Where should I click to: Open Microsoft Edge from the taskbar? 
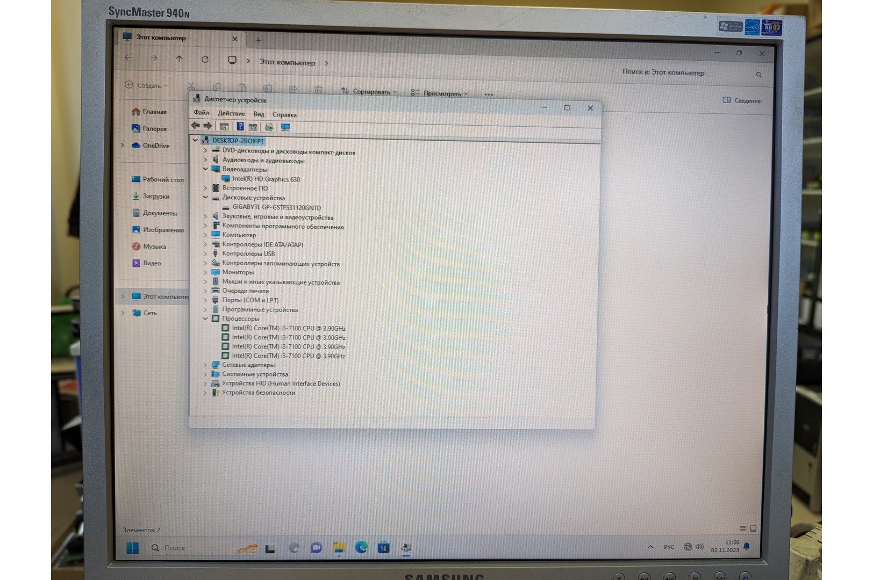pyautogui.click(x=361, y=547)
